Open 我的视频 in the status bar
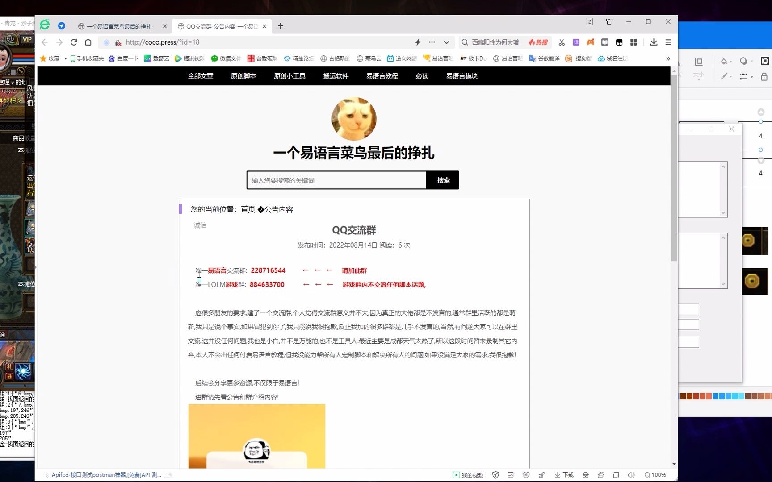 [467, 475]
